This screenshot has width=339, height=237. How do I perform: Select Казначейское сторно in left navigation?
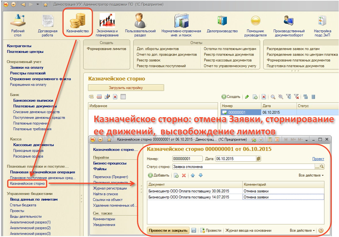coord(27,183)
